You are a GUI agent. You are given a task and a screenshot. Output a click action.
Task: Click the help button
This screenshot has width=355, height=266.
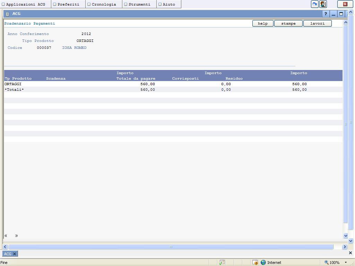point(263,24)
